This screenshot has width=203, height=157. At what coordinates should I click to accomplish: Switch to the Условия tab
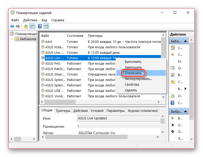(x=97, y=111)
